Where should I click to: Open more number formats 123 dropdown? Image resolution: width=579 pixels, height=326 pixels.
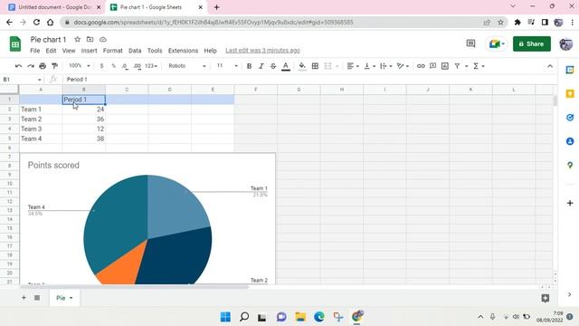tap(151, 66)
